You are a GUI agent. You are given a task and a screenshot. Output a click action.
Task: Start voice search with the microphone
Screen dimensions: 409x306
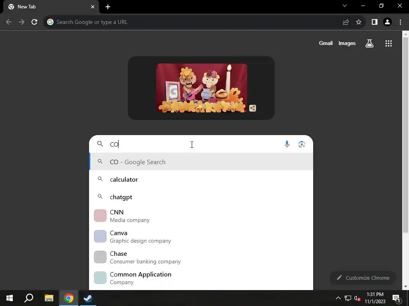pos(287,144)
